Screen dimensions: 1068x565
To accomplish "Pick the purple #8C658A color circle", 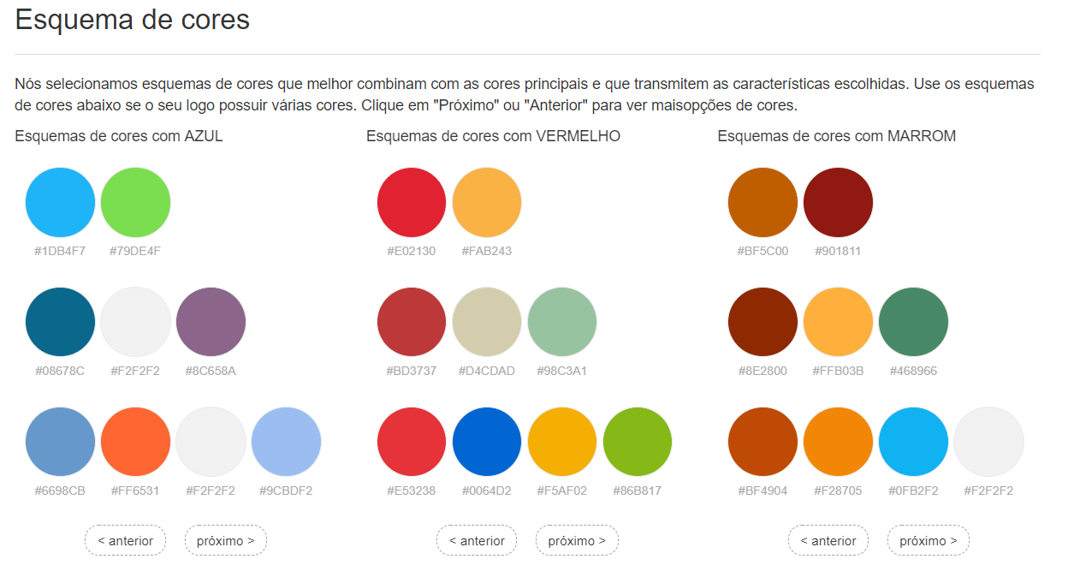I will point(211,322).
